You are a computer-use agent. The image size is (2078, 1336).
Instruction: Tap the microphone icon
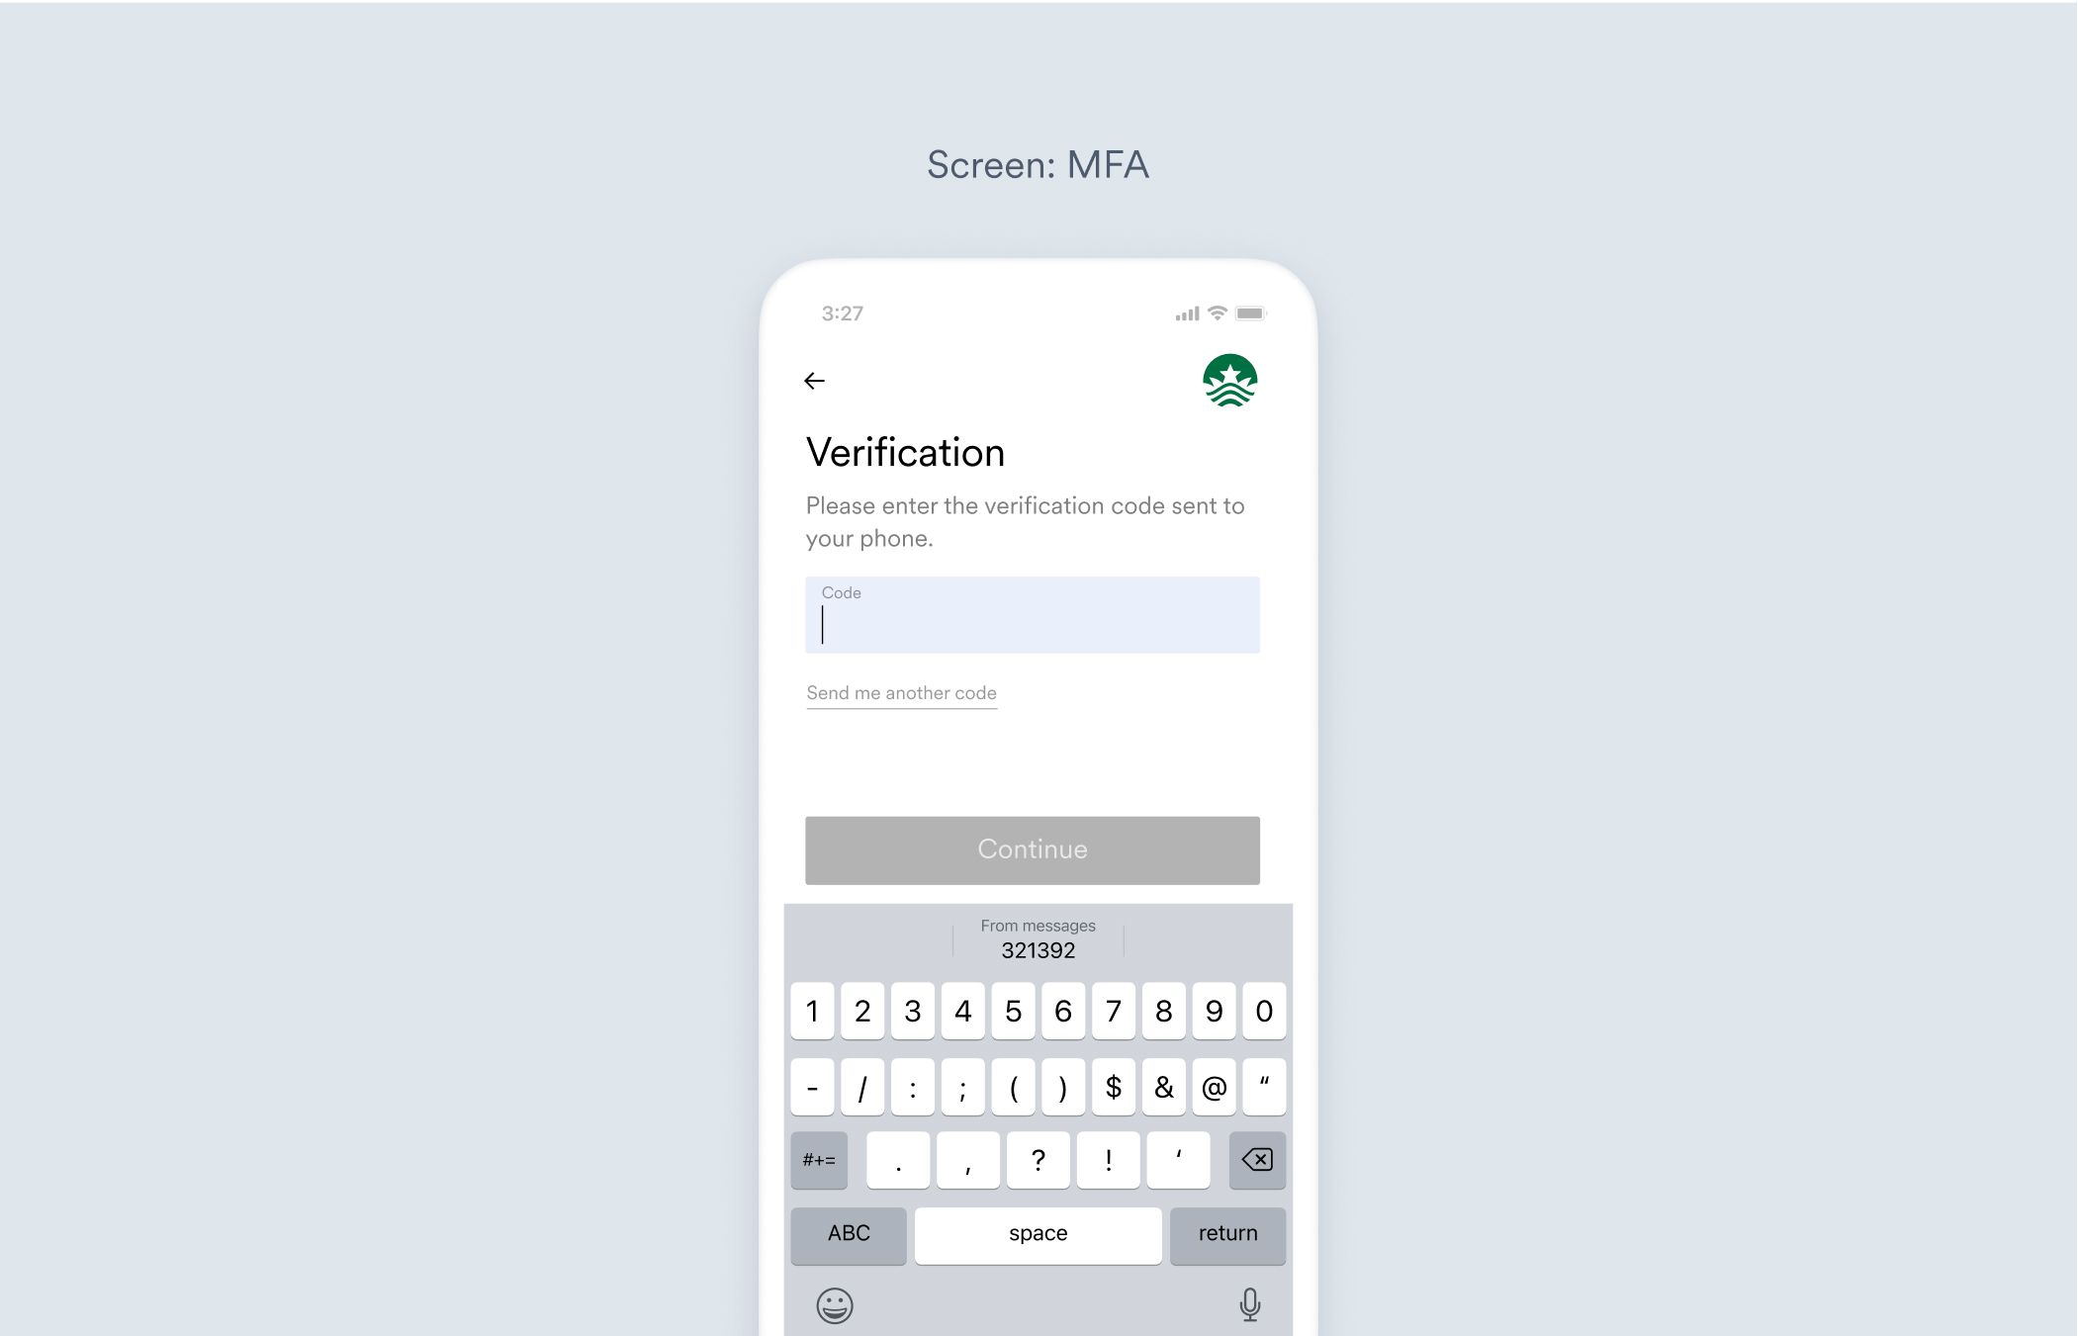pos(1249,1302)
